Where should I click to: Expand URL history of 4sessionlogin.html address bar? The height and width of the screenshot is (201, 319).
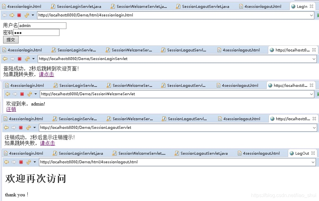pyautogui.click(x=312, y=15)
